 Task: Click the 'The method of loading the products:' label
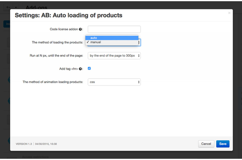pos(57,42)
